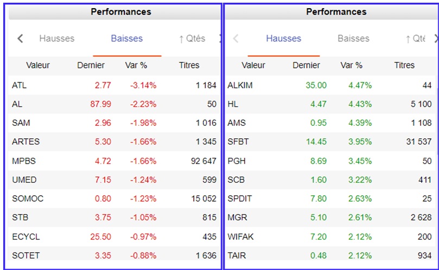Open the ALKIM stock row
Viewport: 439px width, 270px height.
tap(330, 85)
